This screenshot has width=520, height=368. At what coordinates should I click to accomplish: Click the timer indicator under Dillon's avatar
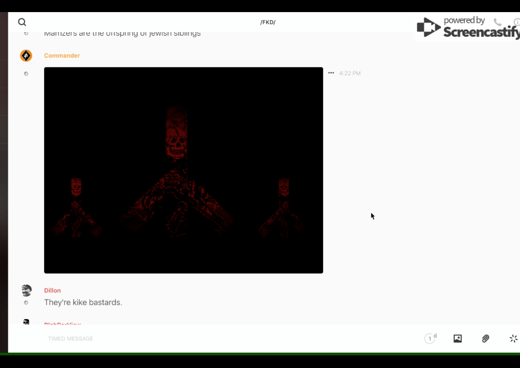click(26, 303)
